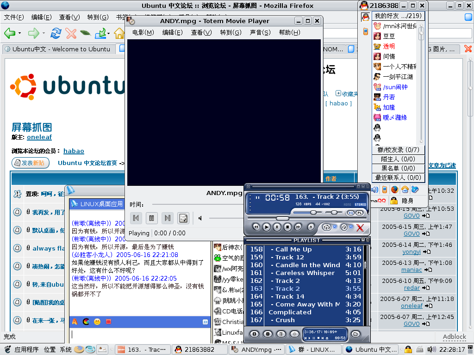
Task: Open yongyi author link
Action: [412, 252]
